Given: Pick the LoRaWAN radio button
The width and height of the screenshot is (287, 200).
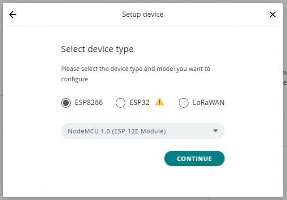Looking at the screenshot, I should pyautogui.click(x=184, y=102).
